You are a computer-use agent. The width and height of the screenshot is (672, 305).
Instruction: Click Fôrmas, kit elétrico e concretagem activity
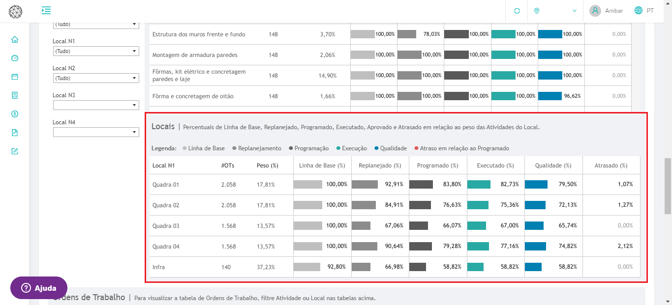199,75
